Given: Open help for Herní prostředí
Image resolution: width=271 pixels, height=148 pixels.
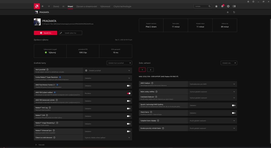Looking at the screenshot, I should coord(47,70).
